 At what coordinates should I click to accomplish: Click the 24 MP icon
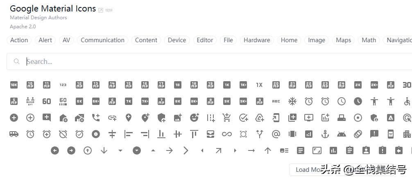[x=341, y=85]
